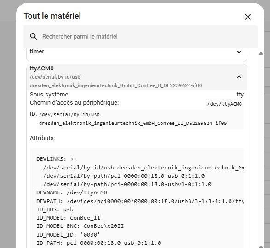Screen dimensions: 270x248
Task: Click the ID_MODEL: ConBee_II line
Action: click(x=68, y=218)
